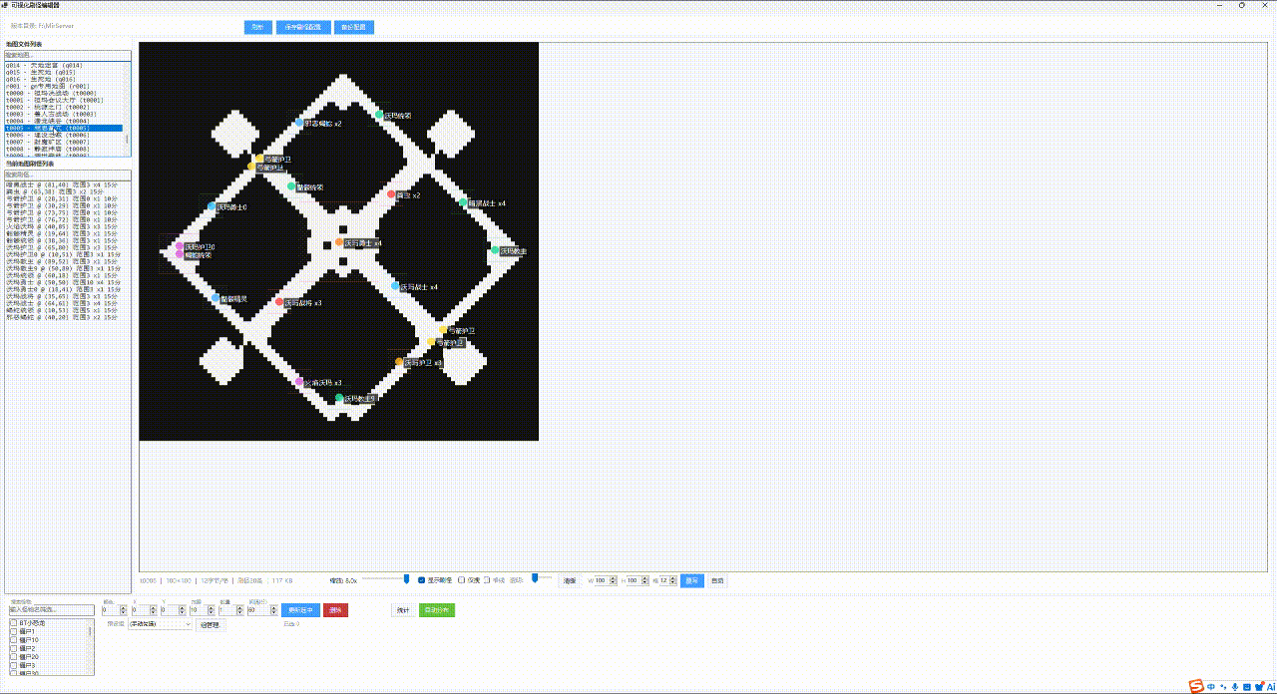Select the green 沃玛教主 marker at right corner
The image size is (1277, 694).
[495, 251]
